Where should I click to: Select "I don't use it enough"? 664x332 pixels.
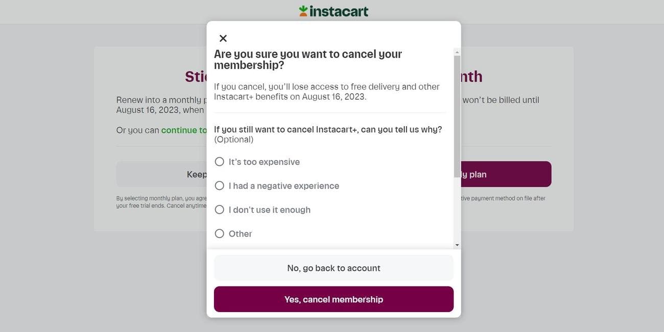[219, 209]
